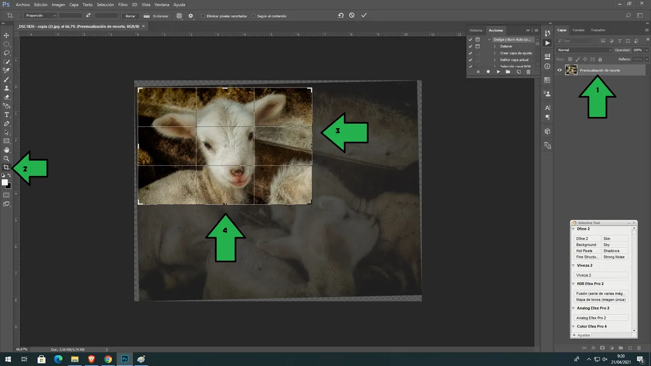The image size is (651, 366).
Task: Toggle checkmark for Definir capa actual
Action: (x=470, y=59)
